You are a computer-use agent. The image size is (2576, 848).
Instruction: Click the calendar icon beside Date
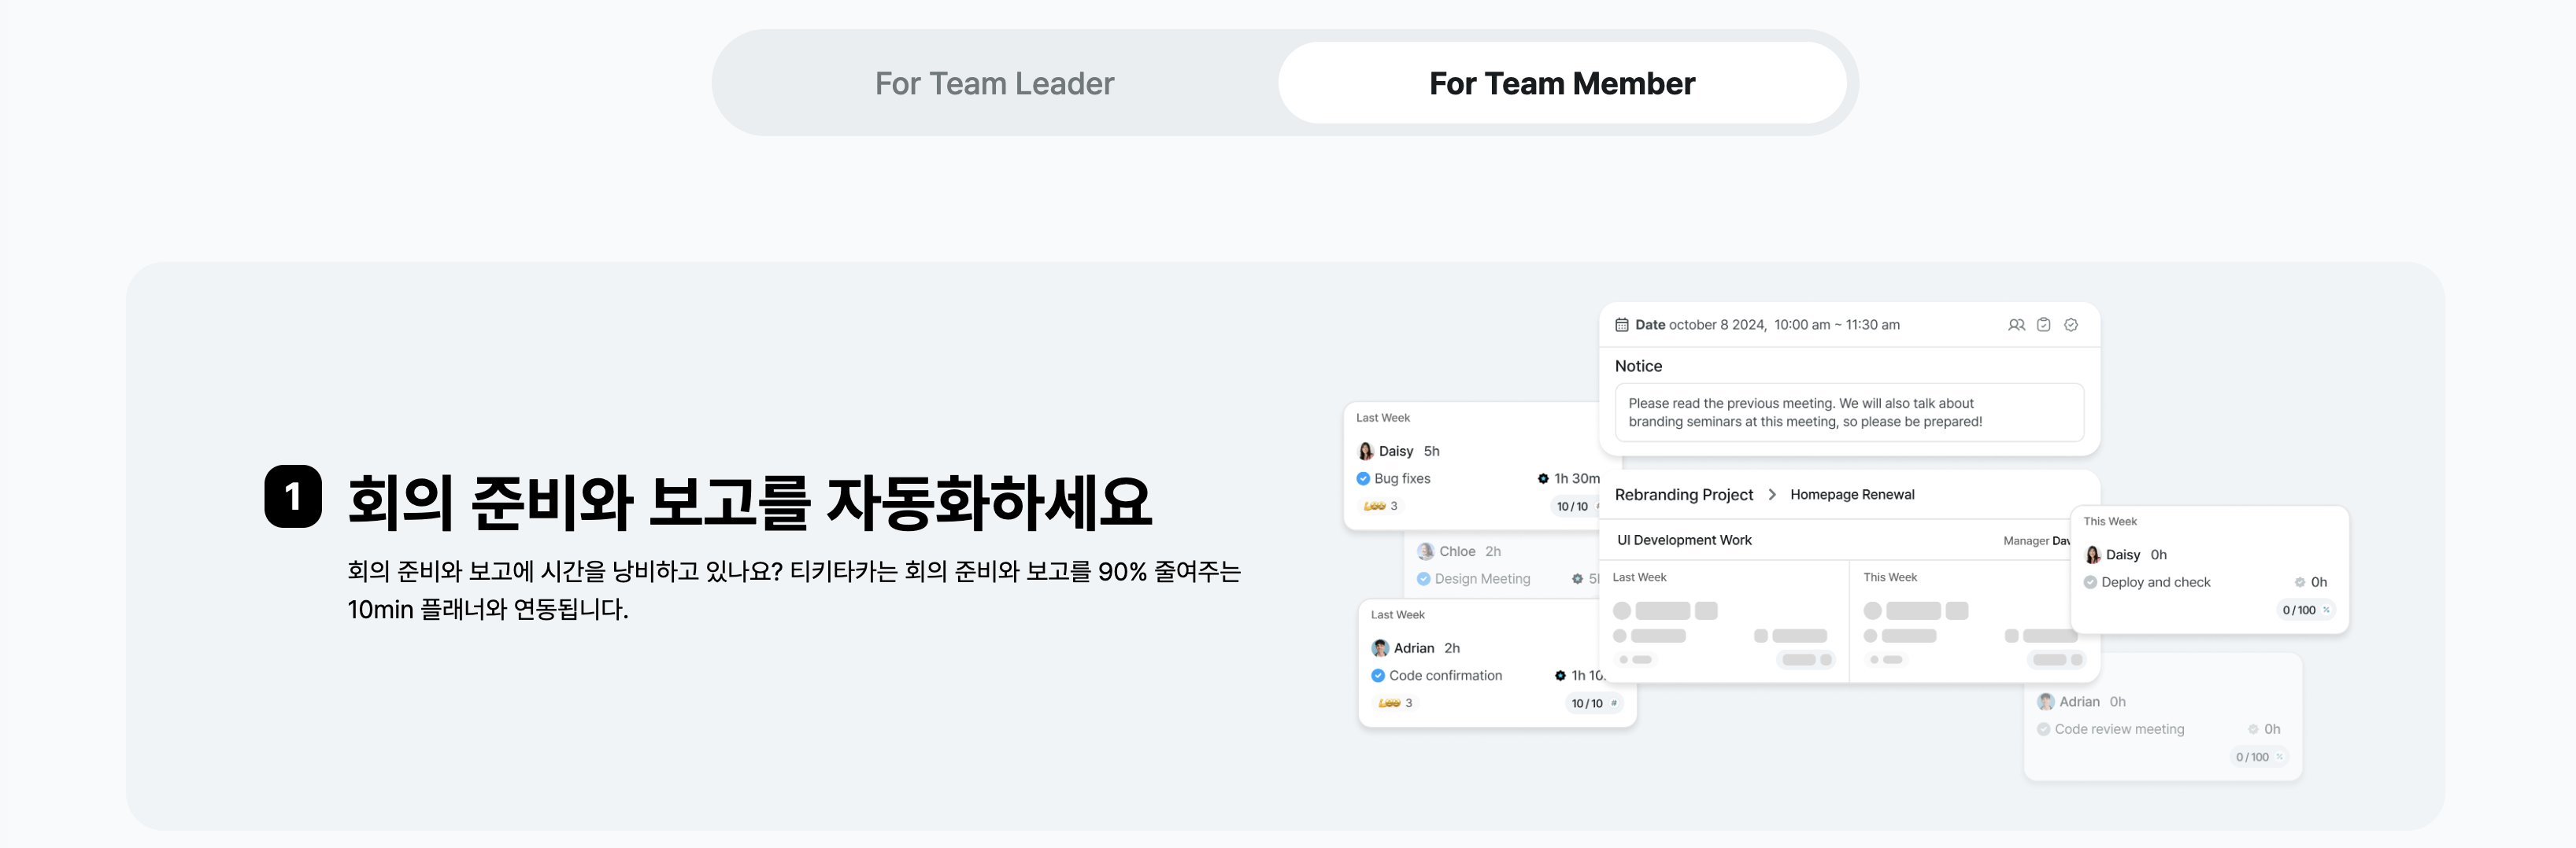point(1622,325)
